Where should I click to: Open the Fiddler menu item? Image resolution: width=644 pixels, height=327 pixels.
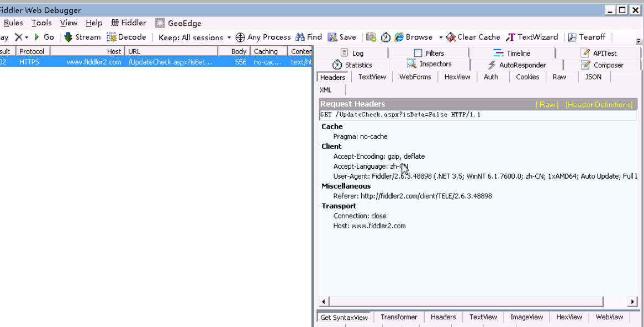pos(129,23)
